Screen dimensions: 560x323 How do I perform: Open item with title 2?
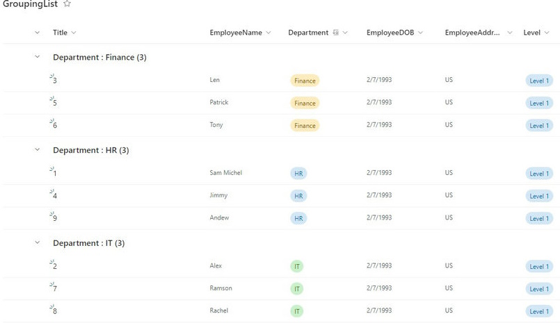[55, 266]
